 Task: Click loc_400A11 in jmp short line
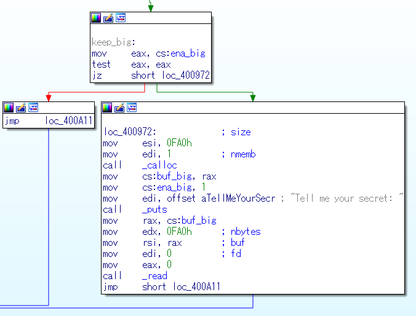tap(196, 287)
